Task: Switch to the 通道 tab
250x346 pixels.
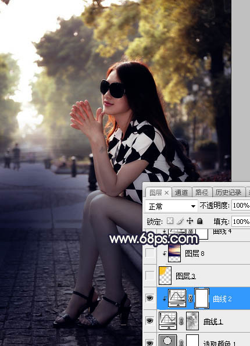Action: click(x=181, y=192)
